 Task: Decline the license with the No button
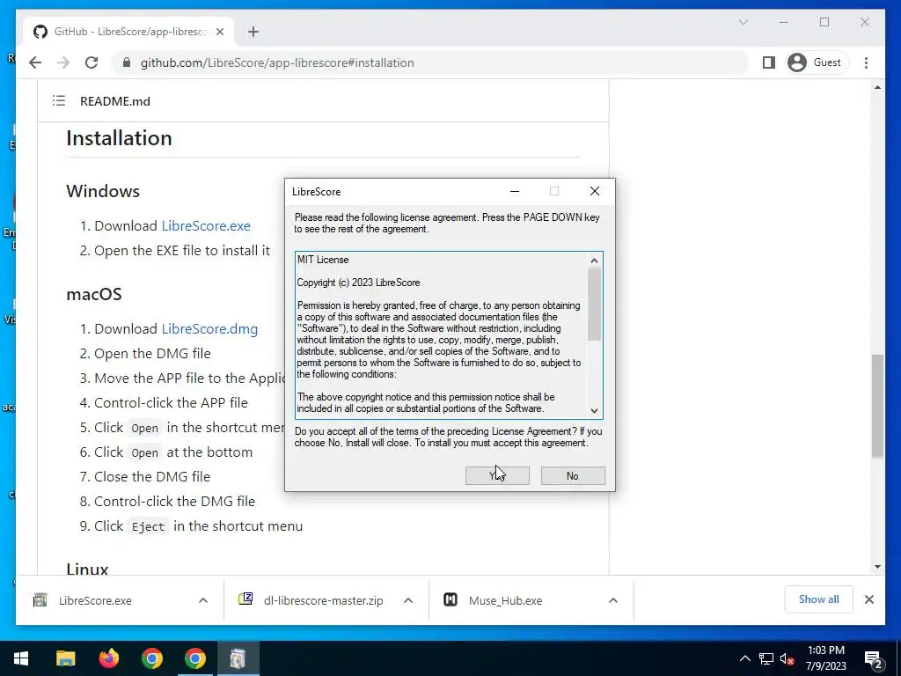pyautogui.click(x=573, y=475)
